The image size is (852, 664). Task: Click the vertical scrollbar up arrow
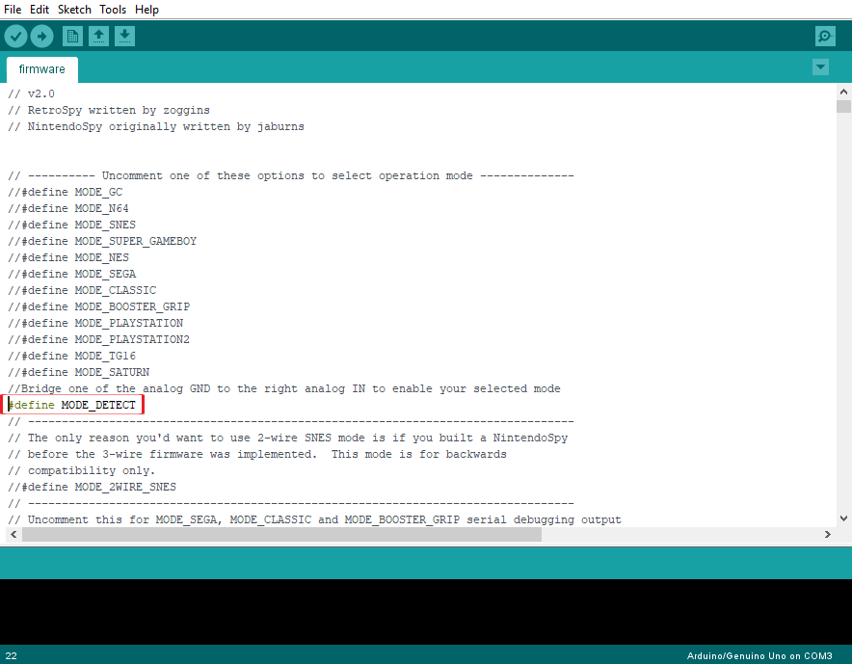pyautogui.click(x=843, y=91)
